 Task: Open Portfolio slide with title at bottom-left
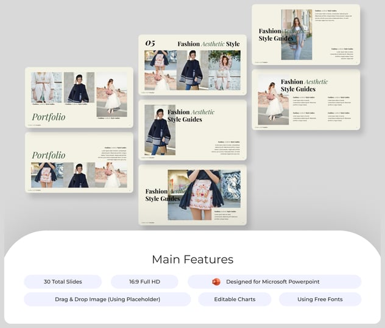(x=79, y=97)
